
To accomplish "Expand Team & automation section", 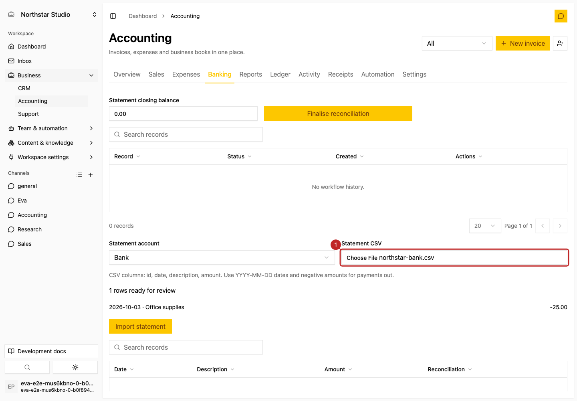I will coord(51,128).
